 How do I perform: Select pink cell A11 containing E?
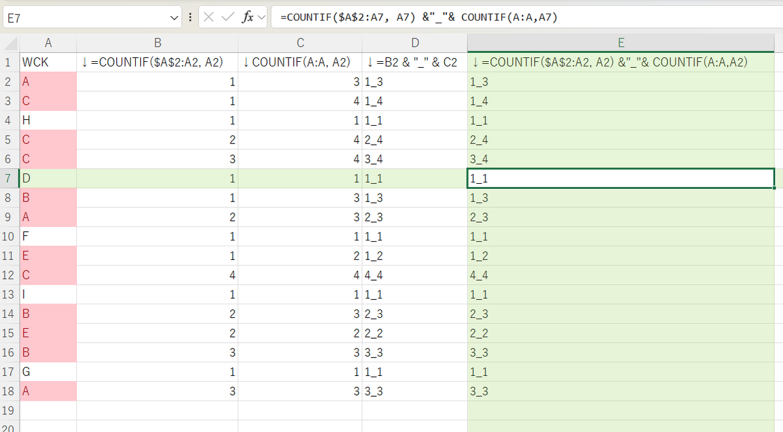[48, 256]
